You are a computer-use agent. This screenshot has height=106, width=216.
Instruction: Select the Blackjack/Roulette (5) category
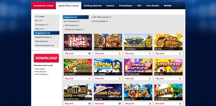[x=46, y=37]
